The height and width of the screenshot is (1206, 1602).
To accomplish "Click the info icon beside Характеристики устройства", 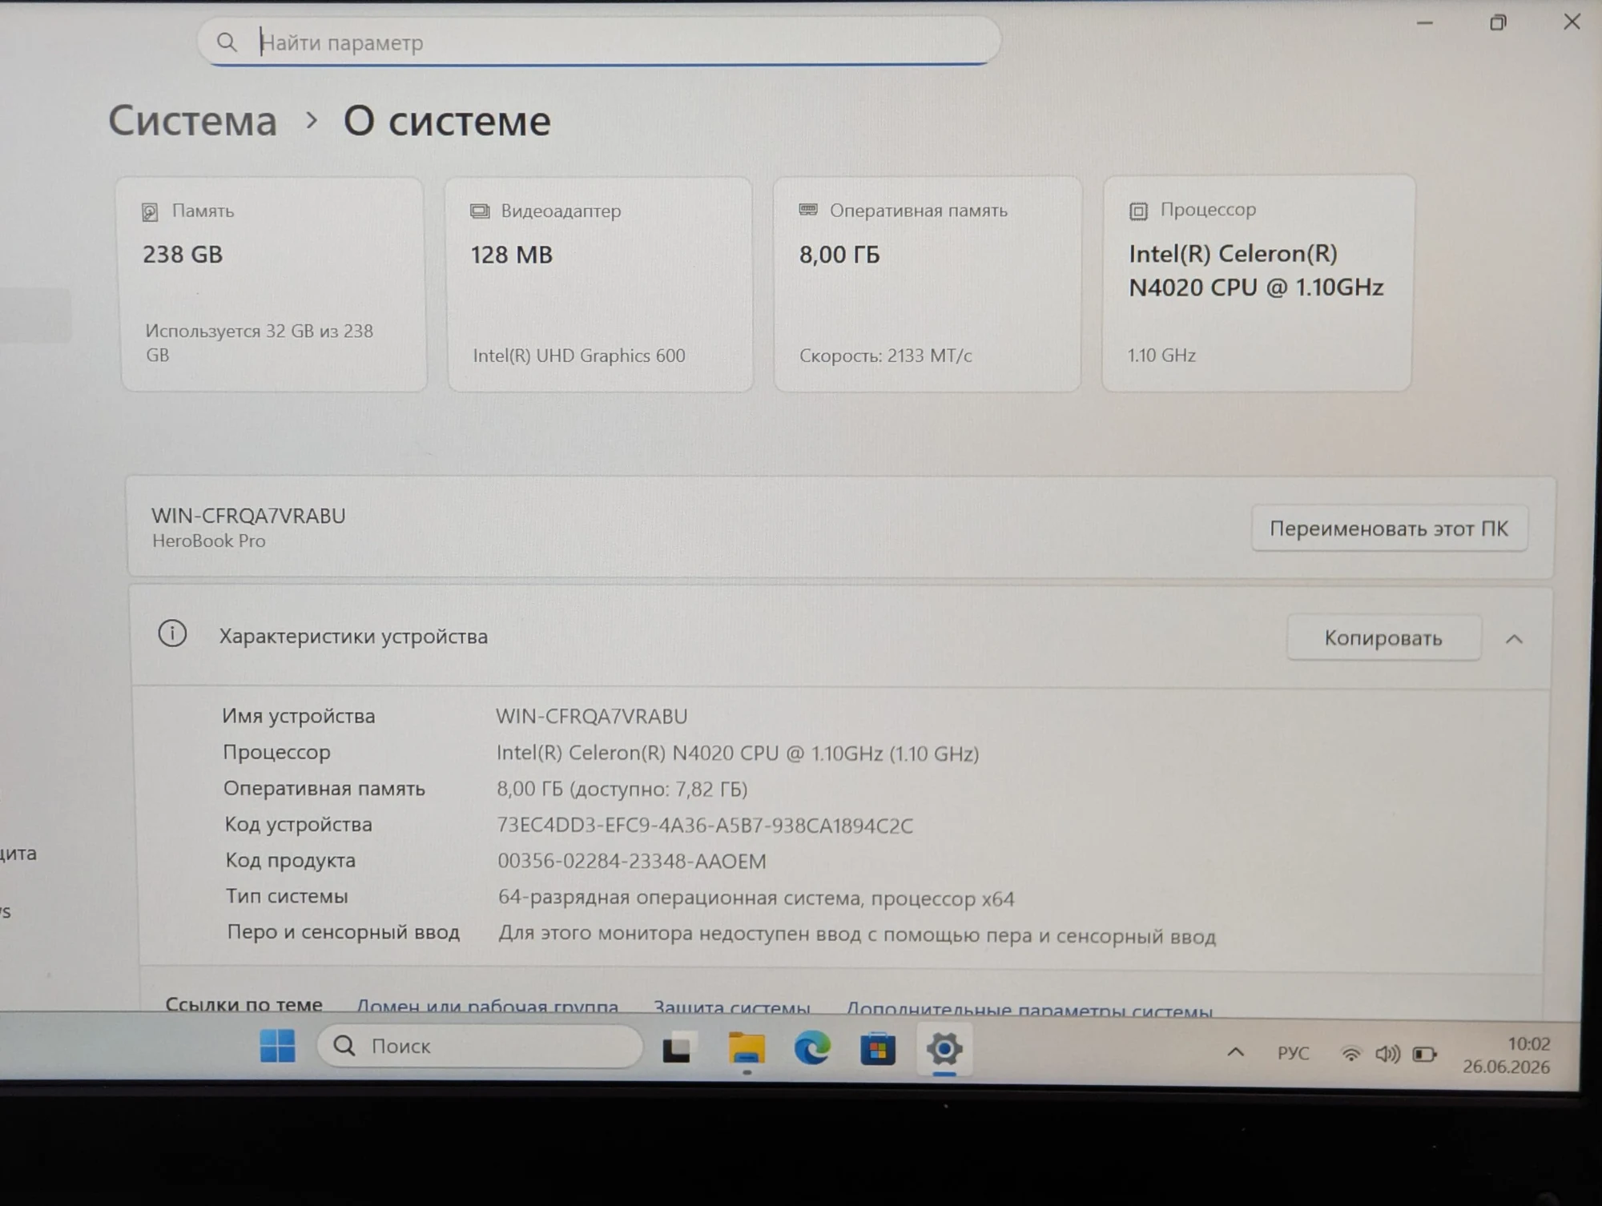I will tap(172, 634).
